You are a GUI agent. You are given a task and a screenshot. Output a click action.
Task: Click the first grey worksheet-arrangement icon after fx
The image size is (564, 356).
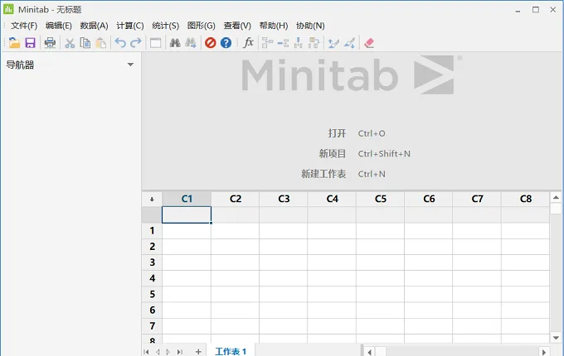coord(267,43)
